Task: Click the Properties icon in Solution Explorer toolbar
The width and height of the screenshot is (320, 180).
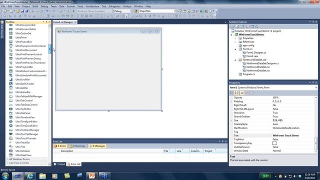Action: click(x=232, y=26)
